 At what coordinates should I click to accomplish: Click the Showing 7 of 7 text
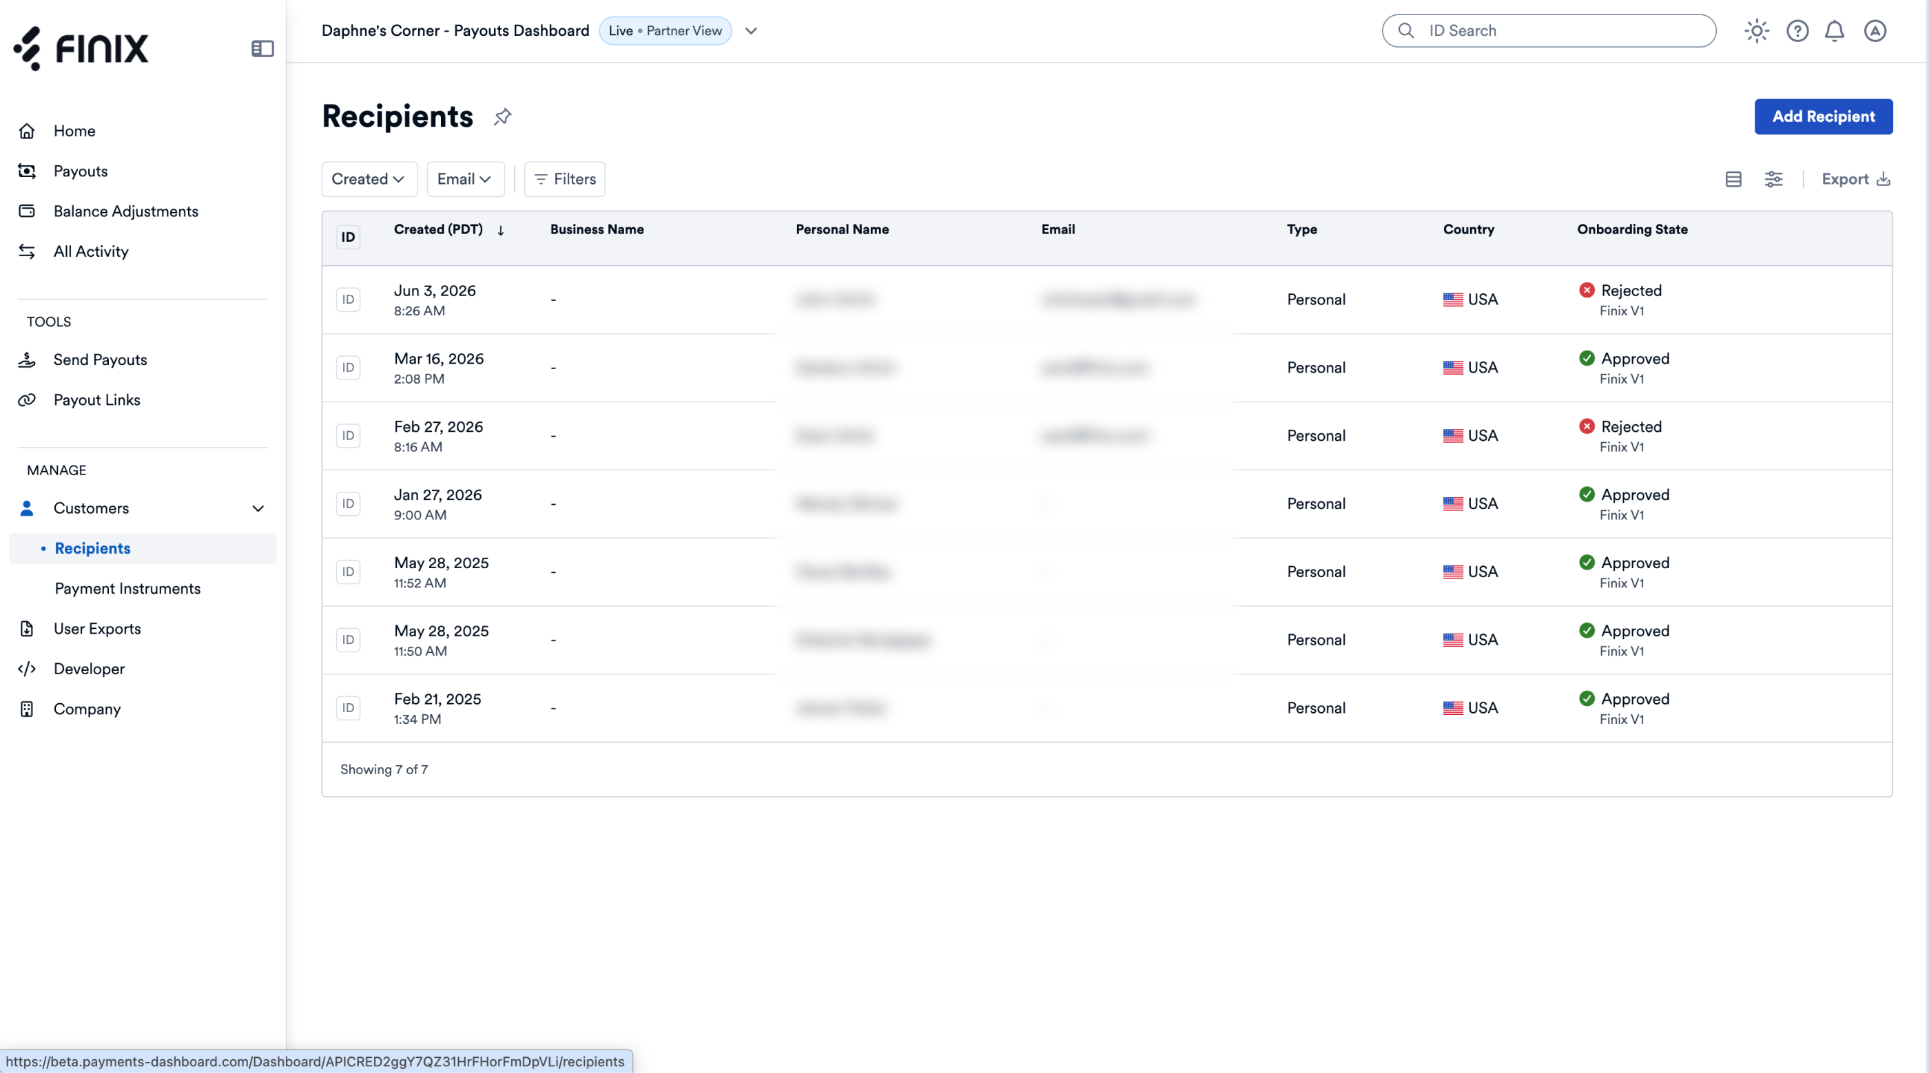(384, 771)
